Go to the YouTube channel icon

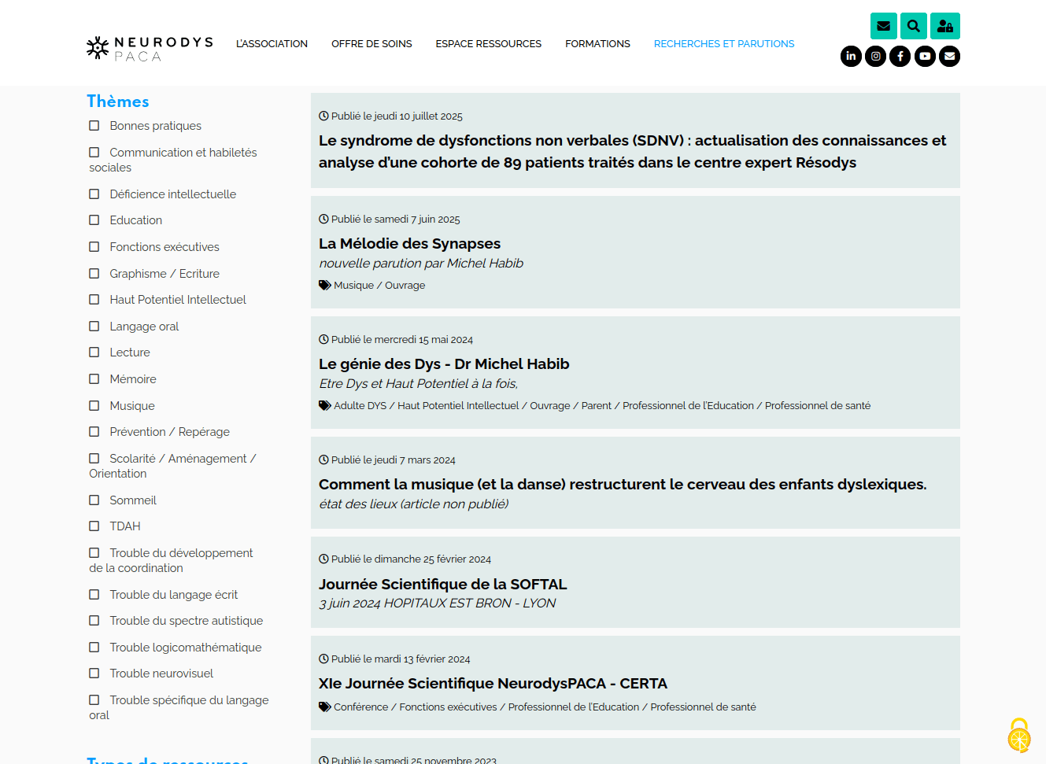pyautogui.click(x=925, y=56)
